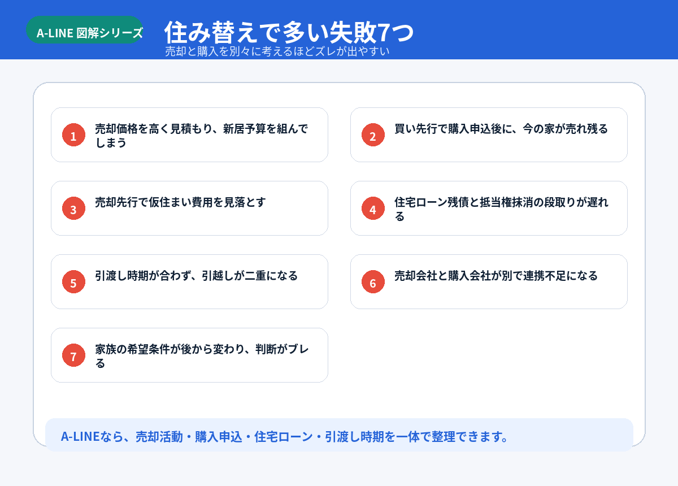Select text 売却先行で仮住まい費用を見落とす
This screenshot has width=678, height=486.
click(x=180, y=202)
